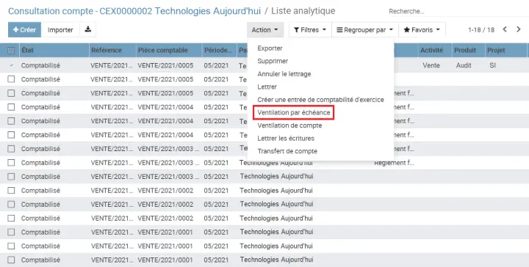Select Lettrer les écritures

[286, 138]
